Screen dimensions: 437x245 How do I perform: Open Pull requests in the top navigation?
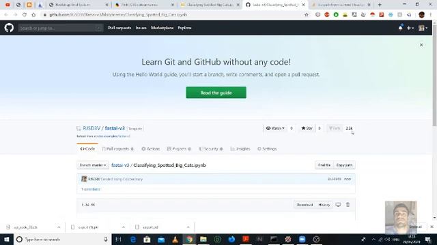coord(119,28)
